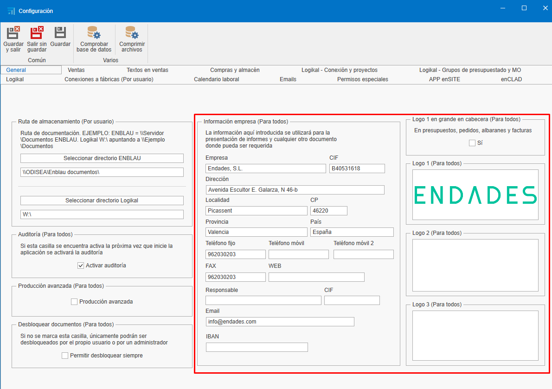Click the Guardar y salir icon
This screenshot has width=552, height=389.
point(13,32)
